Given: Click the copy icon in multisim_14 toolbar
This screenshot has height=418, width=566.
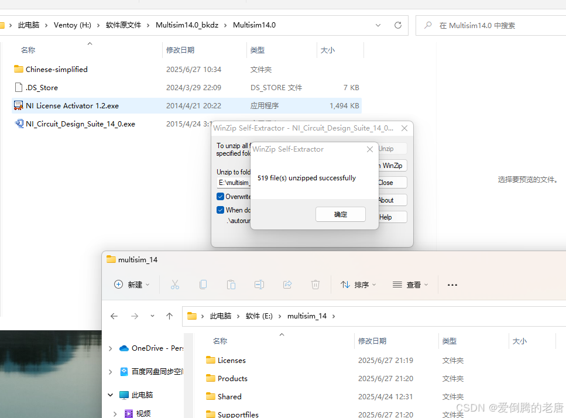Looking at the screenshot, I should [x=203, y=285].
